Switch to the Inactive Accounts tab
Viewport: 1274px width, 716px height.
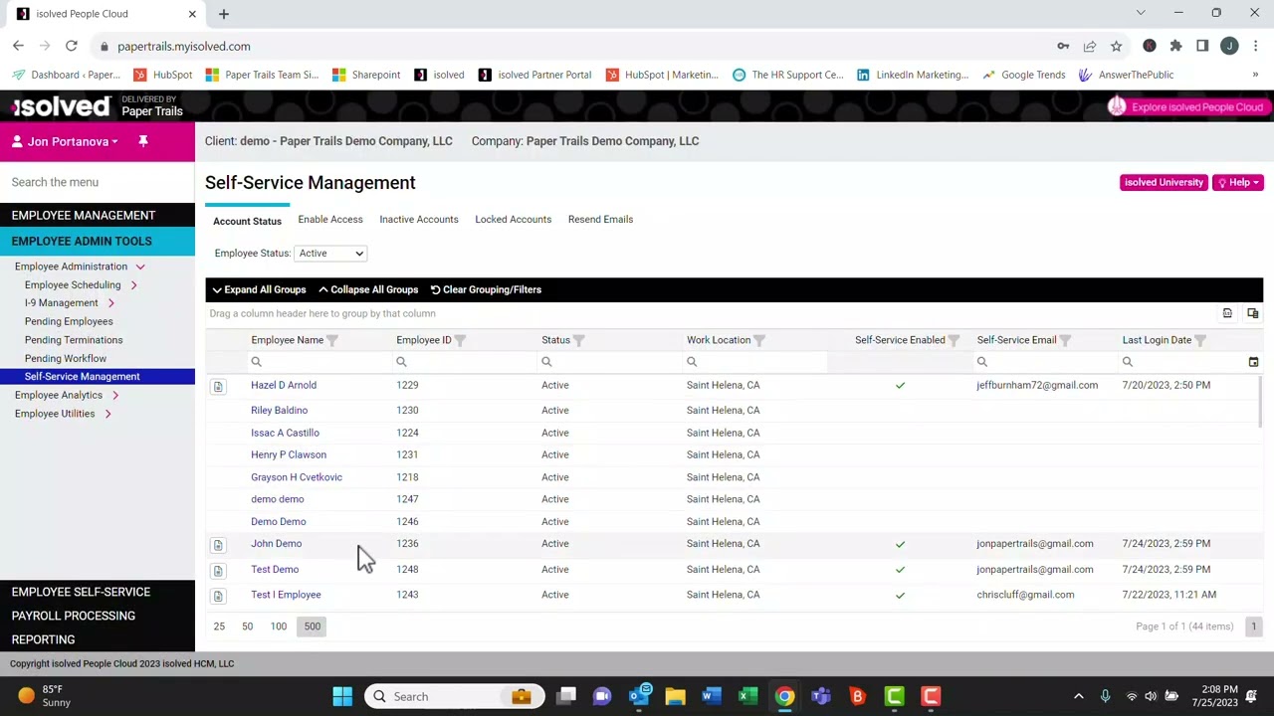coord(419,219)
